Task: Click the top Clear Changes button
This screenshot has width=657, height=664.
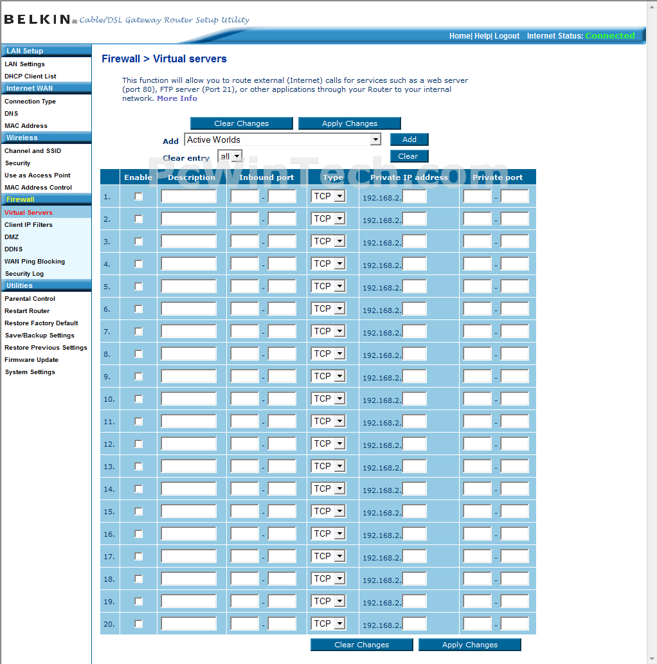Action: tap(242, 123)
